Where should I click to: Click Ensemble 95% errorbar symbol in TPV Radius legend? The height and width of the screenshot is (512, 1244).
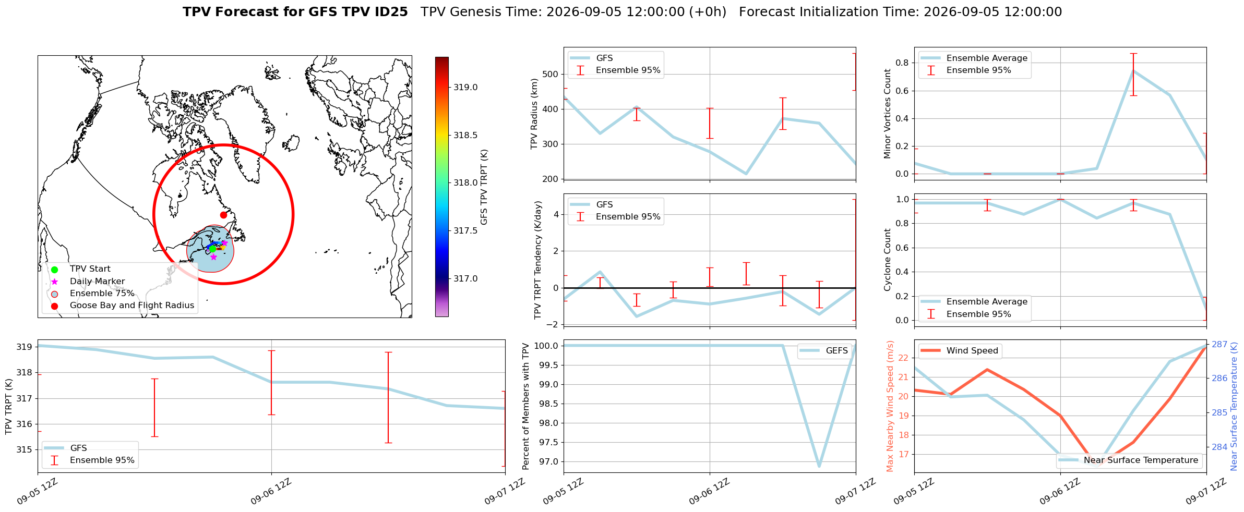(x=580, y=70)
